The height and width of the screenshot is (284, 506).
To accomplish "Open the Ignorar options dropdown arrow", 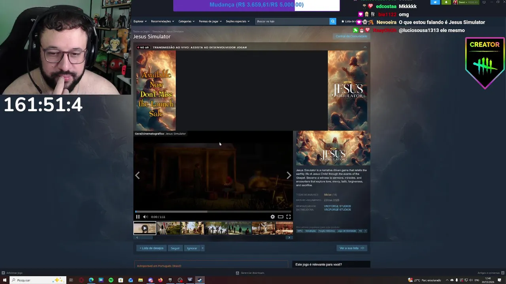I will 202,248.
